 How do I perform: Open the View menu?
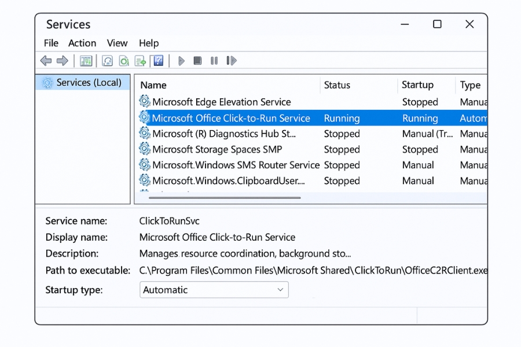(x=117, y=43)
